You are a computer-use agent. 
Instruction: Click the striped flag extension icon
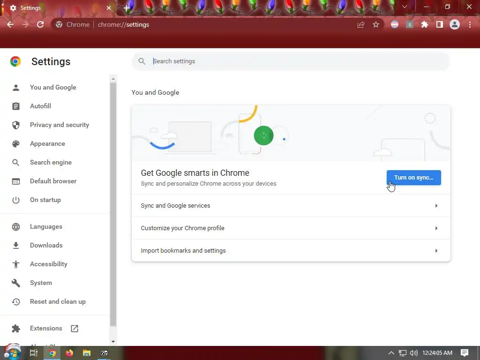(395, 24)
